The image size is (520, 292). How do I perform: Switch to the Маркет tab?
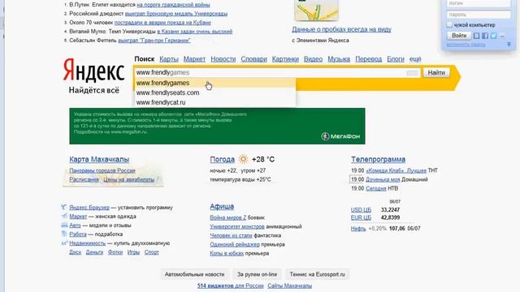point(194,59)
